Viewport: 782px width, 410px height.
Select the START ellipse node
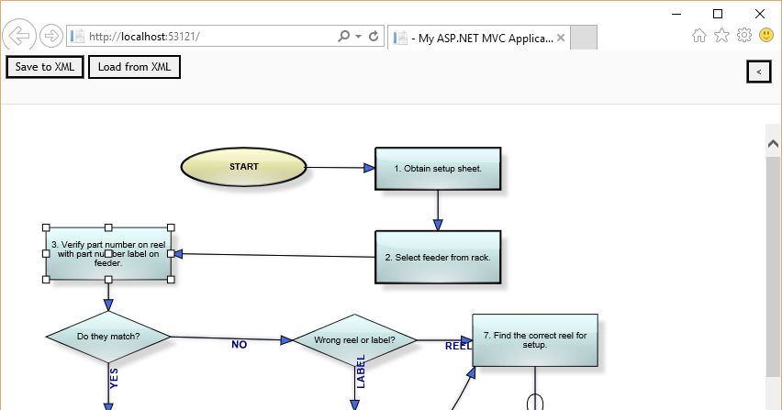243,167
